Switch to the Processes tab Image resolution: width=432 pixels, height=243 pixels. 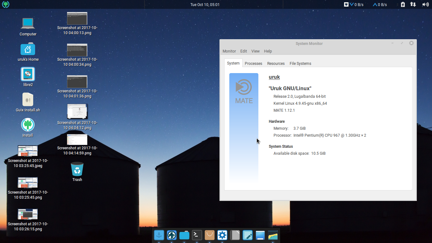(x=253, y=63)
